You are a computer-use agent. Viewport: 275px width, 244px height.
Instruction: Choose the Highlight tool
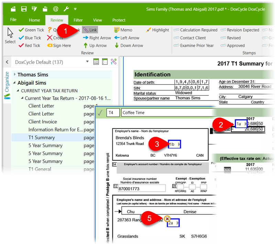click(x=157, y=30)
